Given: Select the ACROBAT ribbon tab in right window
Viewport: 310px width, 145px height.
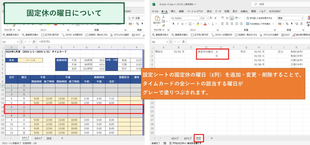Looking at the screenshot, I should (x=275, y=11).
